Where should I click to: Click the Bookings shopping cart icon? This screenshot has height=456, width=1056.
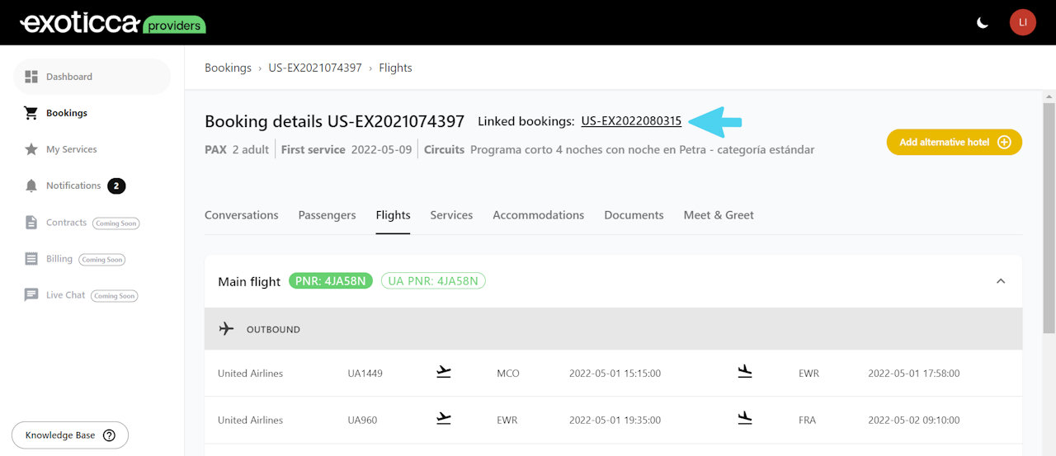[31, 113]
